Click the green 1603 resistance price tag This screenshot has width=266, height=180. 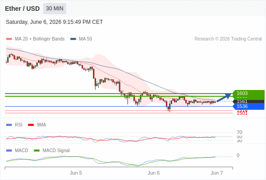[x=248, y=93]
